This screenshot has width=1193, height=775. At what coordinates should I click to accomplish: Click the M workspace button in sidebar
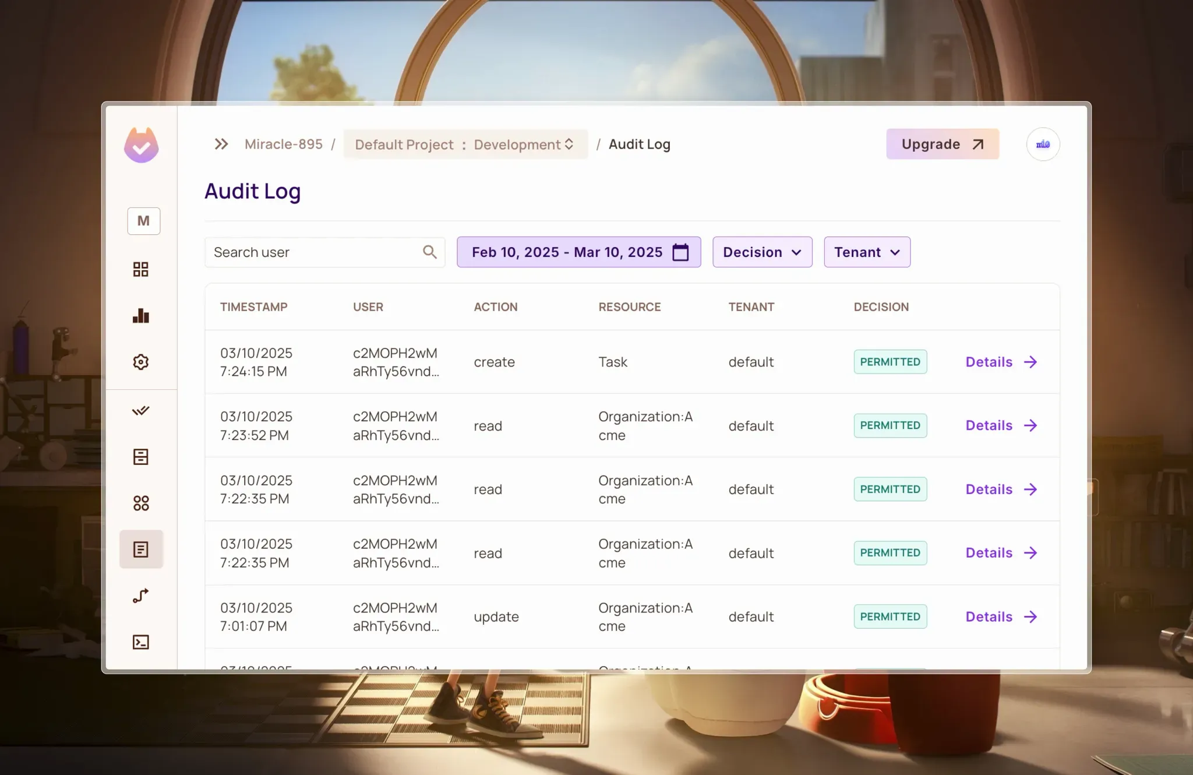pyautogui.click(x=143, y=221)
